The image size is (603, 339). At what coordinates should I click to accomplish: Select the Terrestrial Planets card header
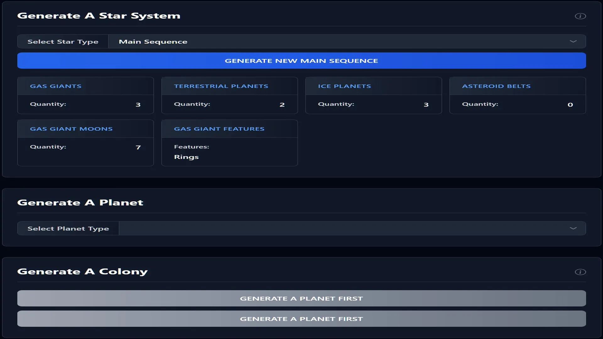click(221, 86)
